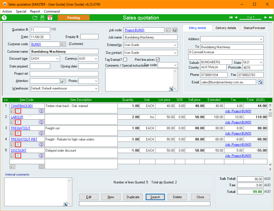Viewport: 274px width, 211px height.
Task: Click the Project ref input field
Action: coord(64,74)
